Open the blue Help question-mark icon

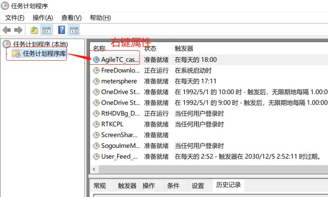coord(61,30)
